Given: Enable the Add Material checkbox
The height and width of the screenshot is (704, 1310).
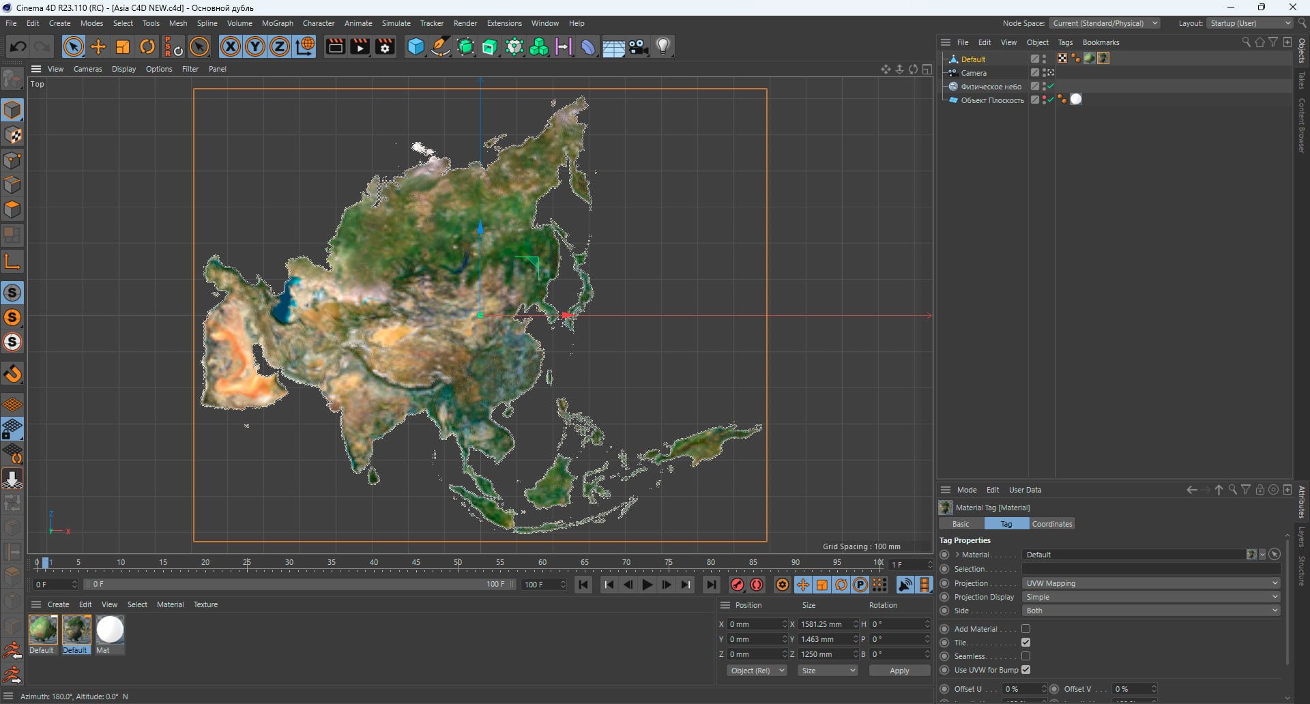Looking at the screenshot, I should 1025,629.
